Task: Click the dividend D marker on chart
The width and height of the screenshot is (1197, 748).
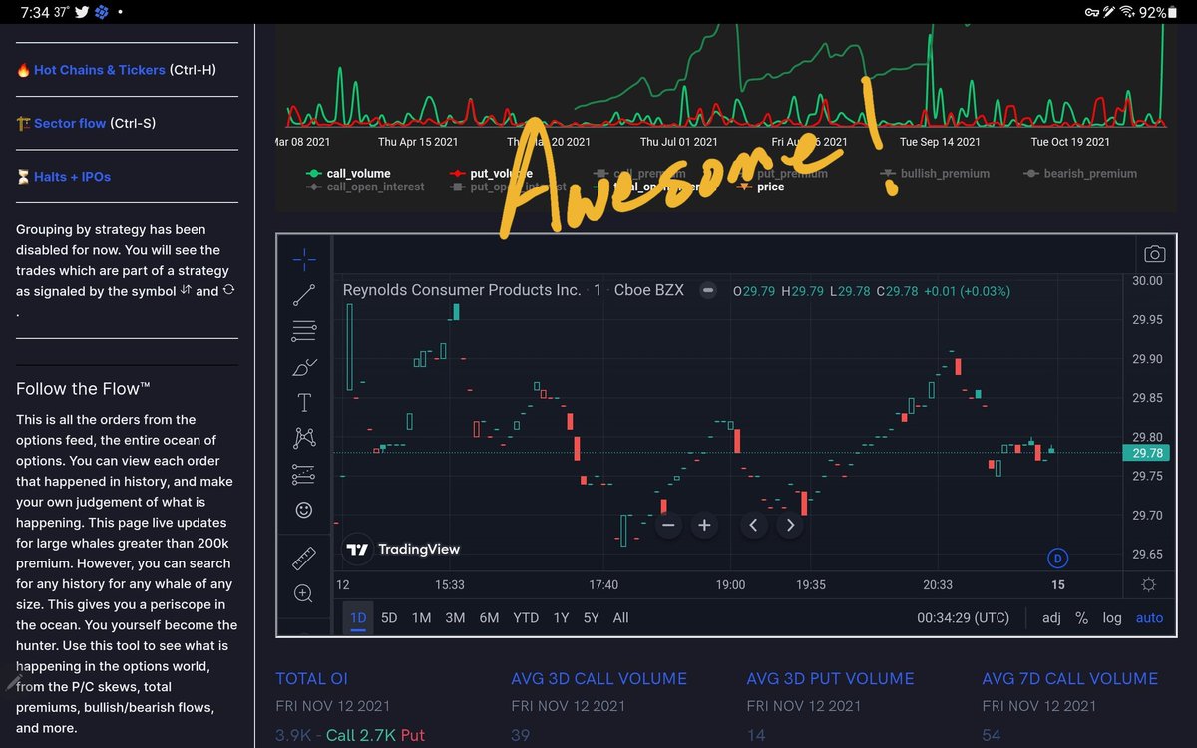Action: tap(1058, 557)
